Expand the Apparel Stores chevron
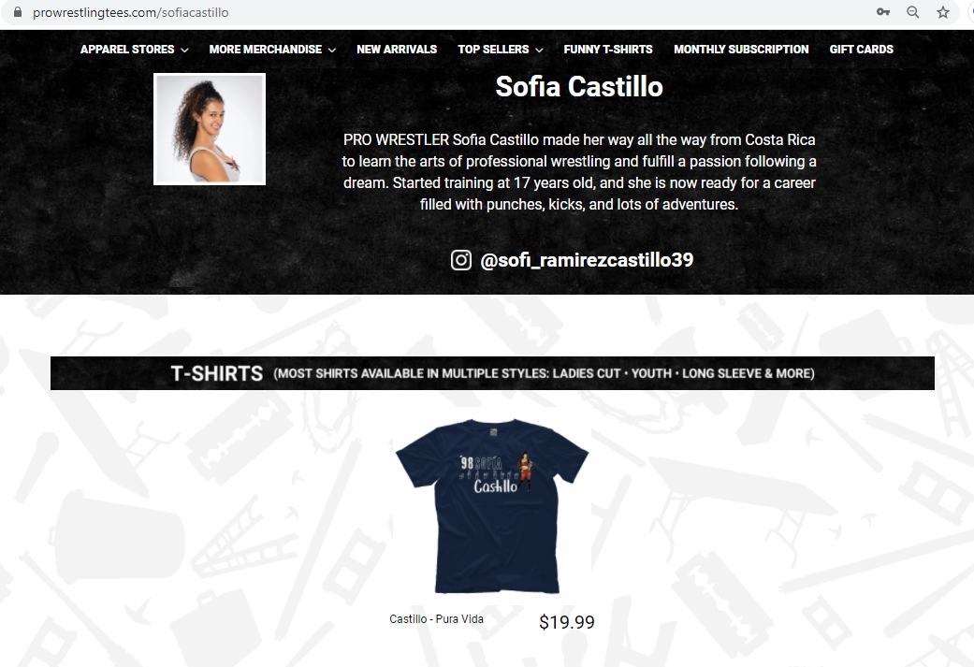The image size is (974, 667). pyautogui.click(x=184, y=50)
